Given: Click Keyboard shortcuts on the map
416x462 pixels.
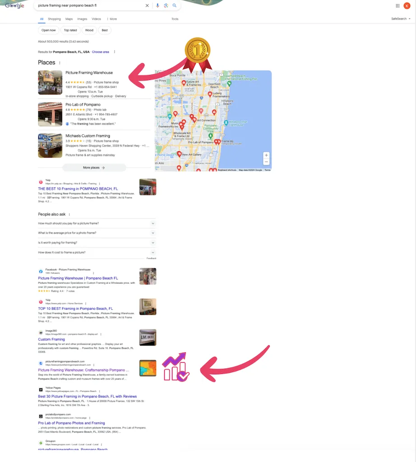Looking at the screenshot, I should 227,170.
